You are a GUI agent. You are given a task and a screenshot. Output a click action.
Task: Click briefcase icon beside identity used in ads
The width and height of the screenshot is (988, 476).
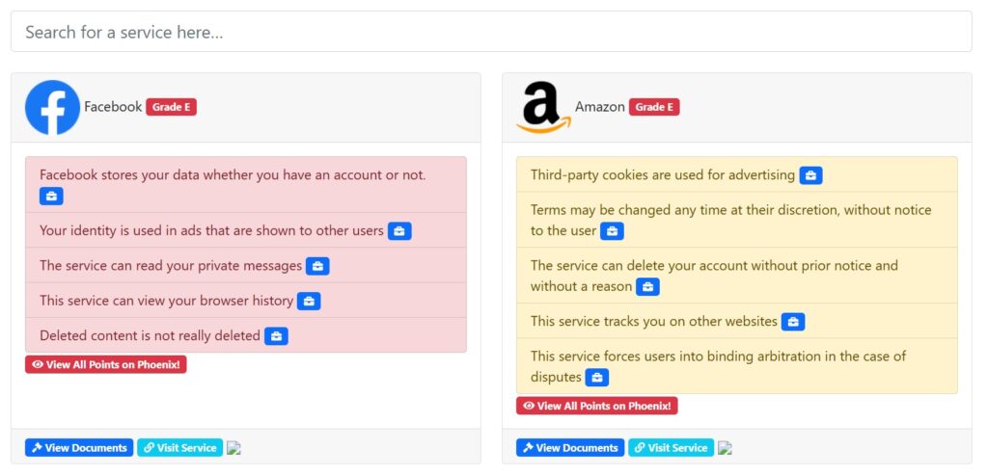(399, 231)
